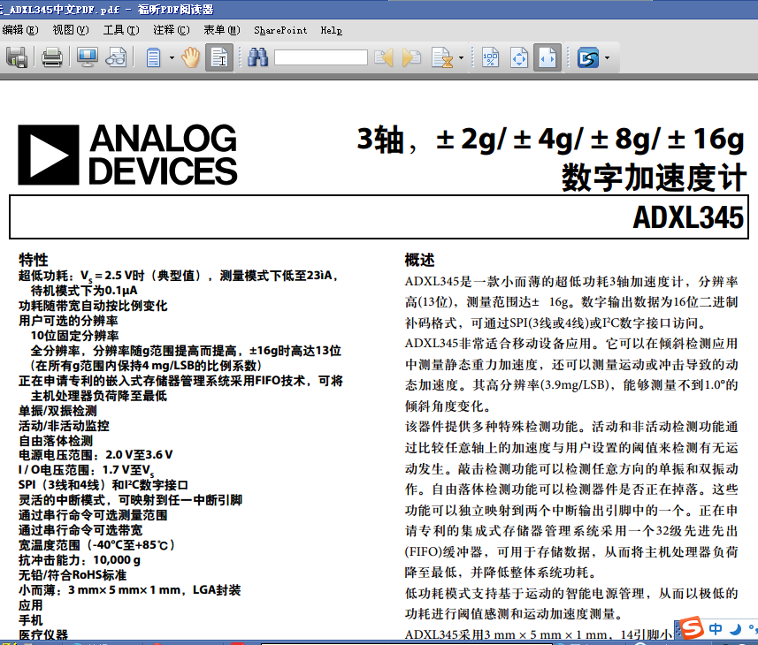The width and height of the screenshot is (758, 645).
Task: Click the Save document icon
Action: click(17, 58)
